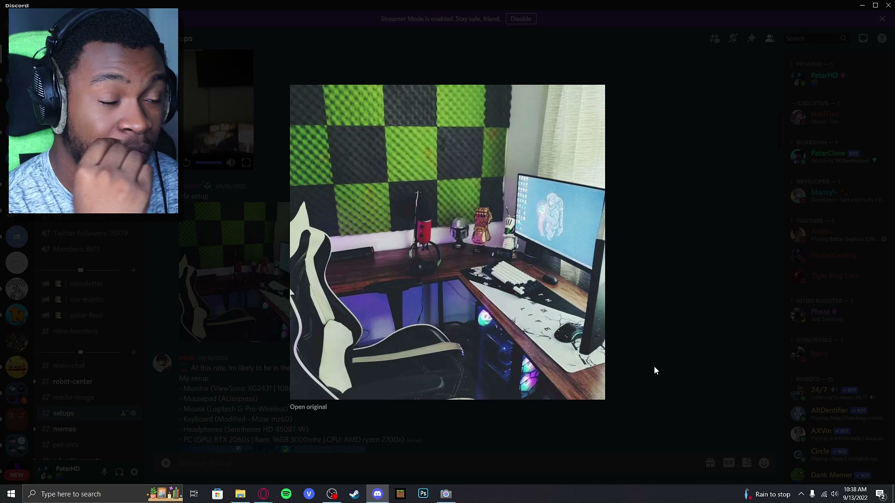Open User Settings gear in user panel
895x503 pixels.
[134, 472]
